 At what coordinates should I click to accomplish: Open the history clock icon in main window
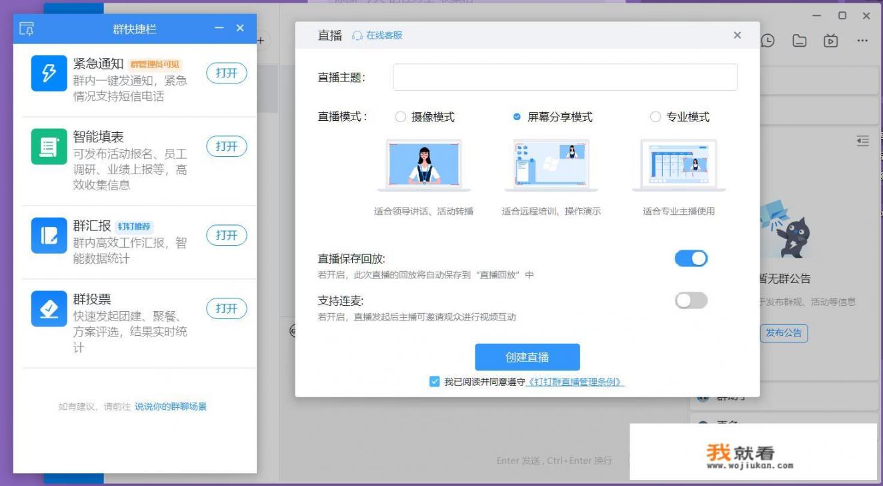[768, 41]
